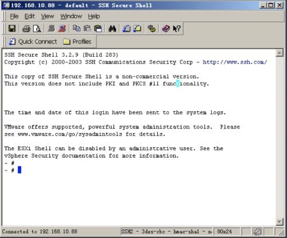This screenshot has width=287, height=238.
Task: Follow the http://www.ssh.com/ link
Action: (235, 62)
